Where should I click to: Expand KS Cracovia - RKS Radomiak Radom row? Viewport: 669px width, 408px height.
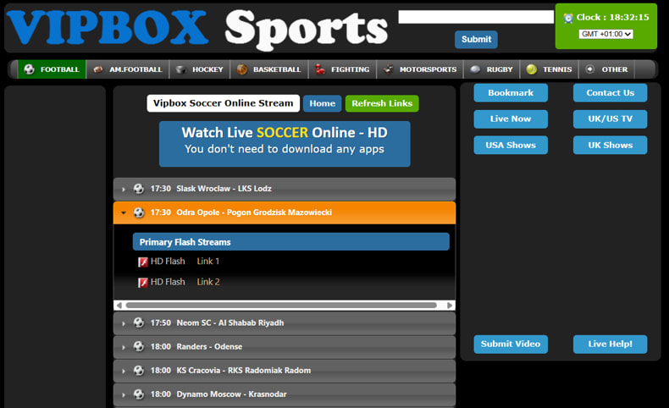coord(285,371)
